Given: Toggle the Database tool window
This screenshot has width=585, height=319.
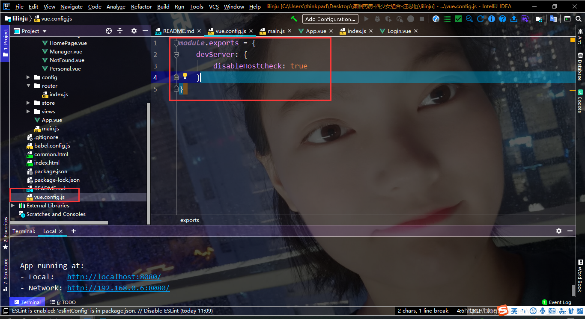Looking at the screenshot, I should [580, 67].
